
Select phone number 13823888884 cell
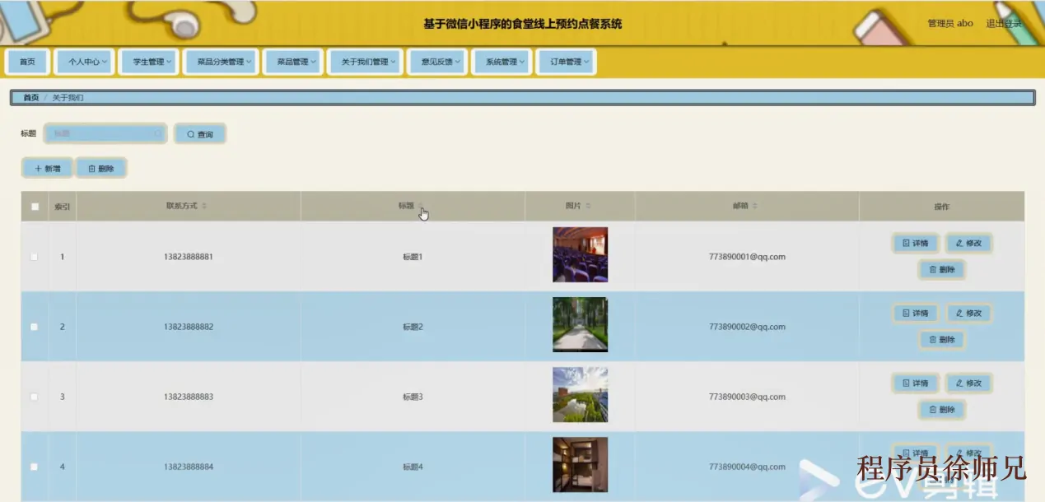coord(189,467)
